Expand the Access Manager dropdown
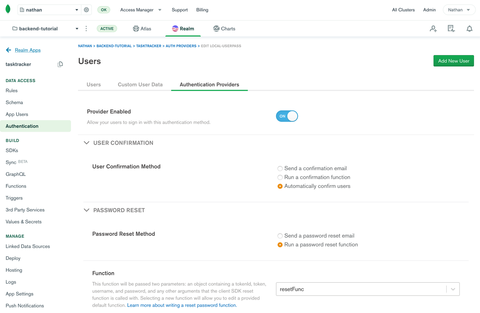The width and height of the screenshot is (480, 313). click(x=141, y=10)
